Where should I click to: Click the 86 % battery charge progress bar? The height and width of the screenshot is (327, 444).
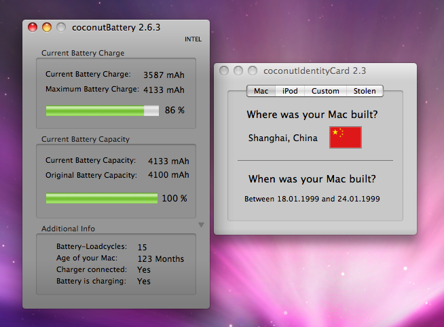click(x=103, y=111)
